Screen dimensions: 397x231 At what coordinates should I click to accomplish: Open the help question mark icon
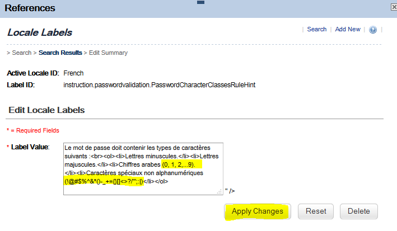click(373, 30)
